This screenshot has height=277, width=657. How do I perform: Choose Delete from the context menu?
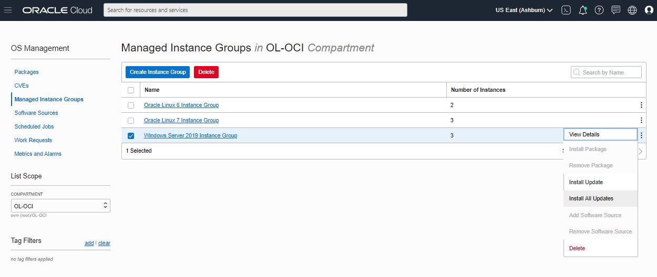(x=600, y=248)
